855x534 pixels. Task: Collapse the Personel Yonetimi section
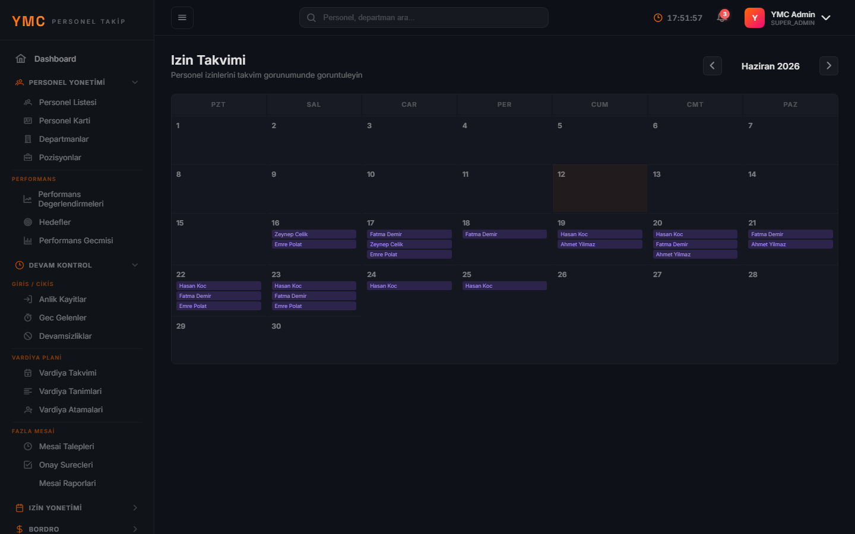(x=135, y=82)
